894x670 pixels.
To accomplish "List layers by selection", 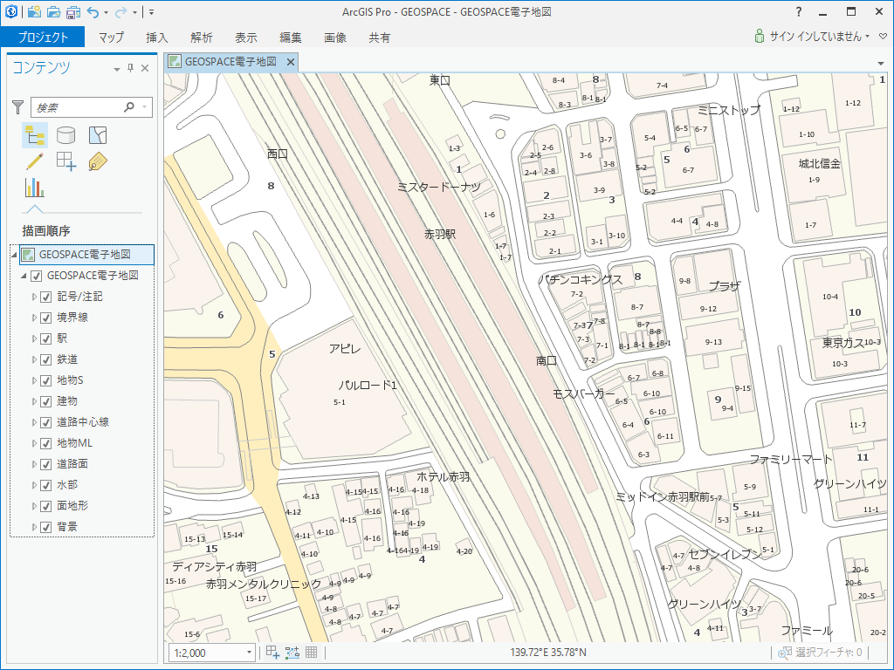I will click(98, 135).
